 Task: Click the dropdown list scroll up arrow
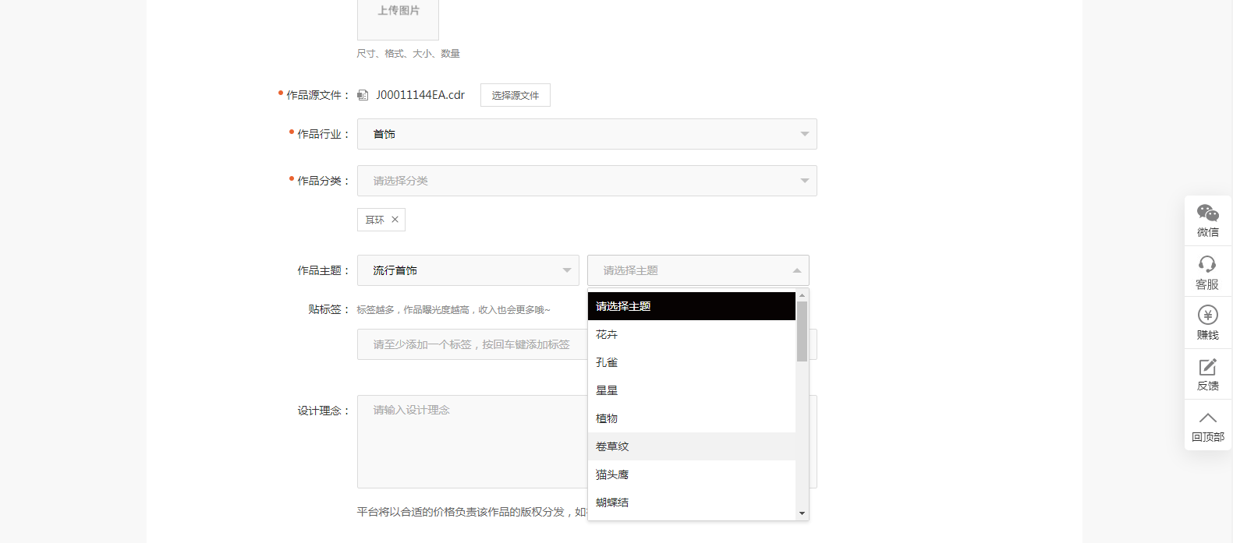[x=802, y=295]
